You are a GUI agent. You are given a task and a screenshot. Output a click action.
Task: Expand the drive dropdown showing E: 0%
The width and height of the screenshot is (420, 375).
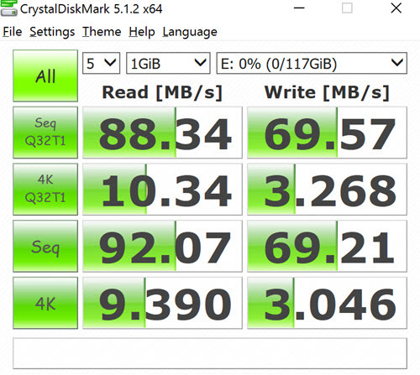coord(312,63)
